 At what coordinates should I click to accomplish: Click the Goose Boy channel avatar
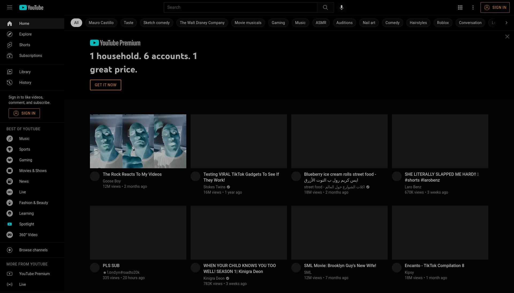click(x=95, y=176)
